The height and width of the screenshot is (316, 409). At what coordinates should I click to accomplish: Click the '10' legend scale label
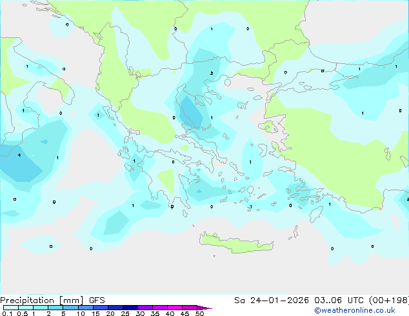coord(81,313)
